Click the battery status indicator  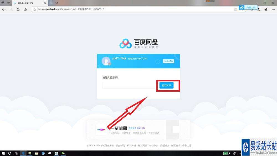tap(227, 153)
